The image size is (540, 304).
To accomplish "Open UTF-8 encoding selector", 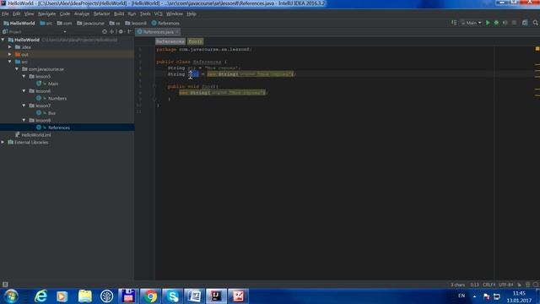I will (x=505, y=285).
